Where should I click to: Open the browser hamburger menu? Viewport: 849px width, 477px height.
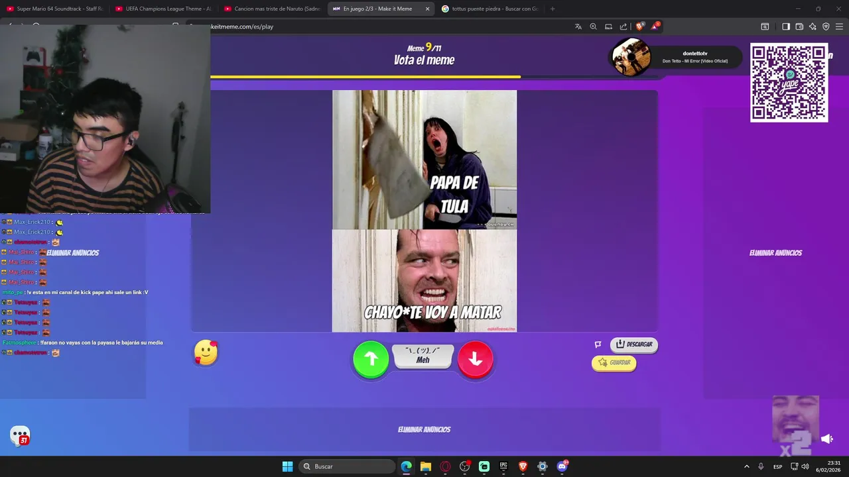(x=839, y=26)
